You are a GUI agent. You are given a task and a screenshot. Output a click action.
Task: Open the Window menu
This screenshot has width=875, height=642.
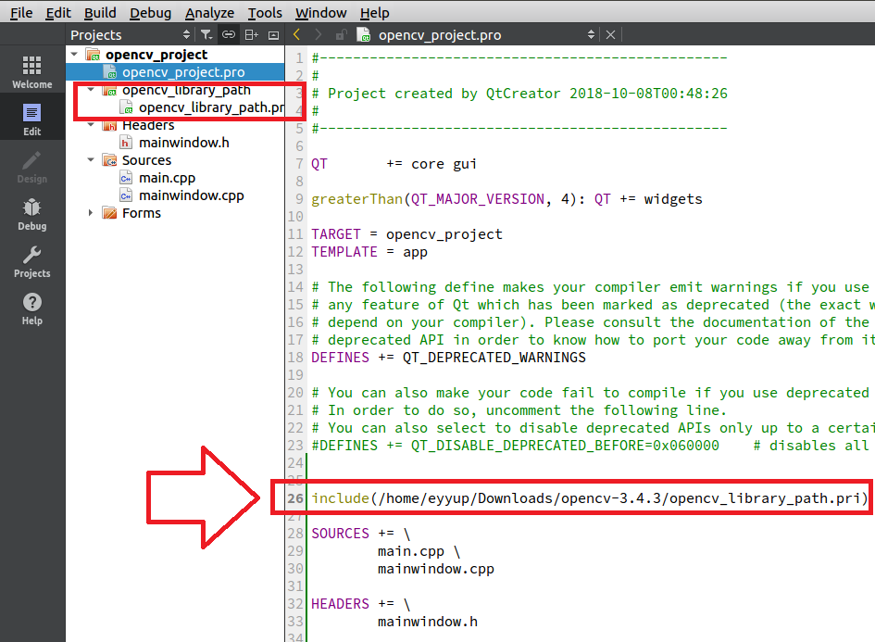321,12
